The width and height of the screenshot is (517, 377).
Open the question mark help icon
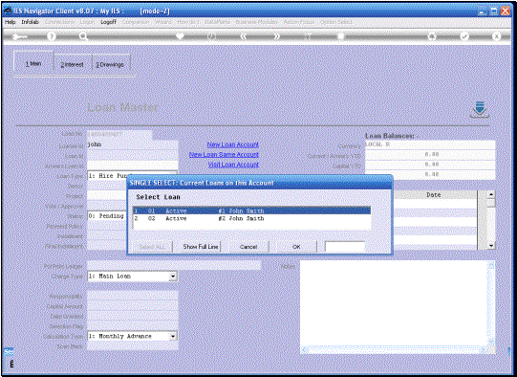[52, 36]
